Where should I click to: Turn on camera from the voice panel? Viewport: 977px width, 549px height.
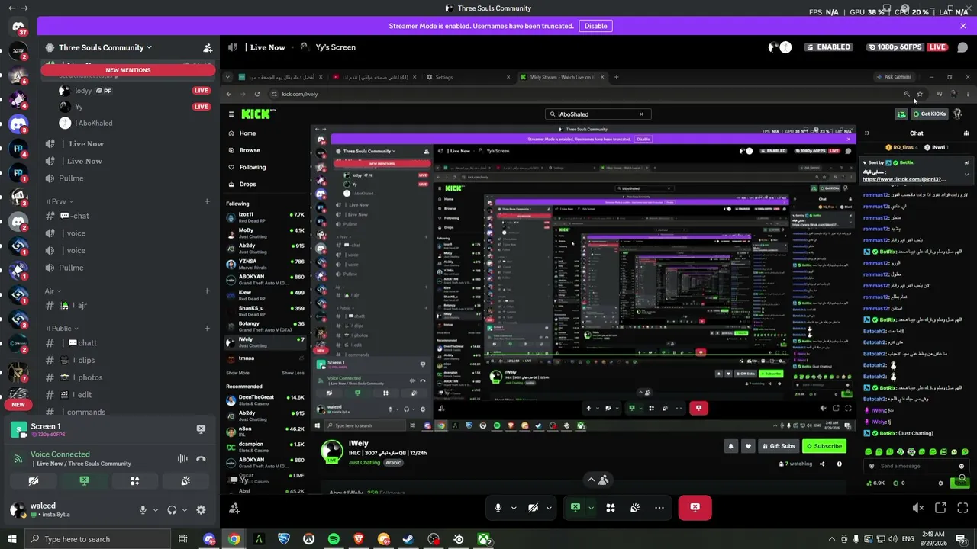(x=33, y=481)
